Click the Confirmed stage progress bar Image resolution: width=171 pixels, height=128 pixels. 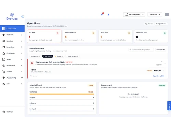62,94
